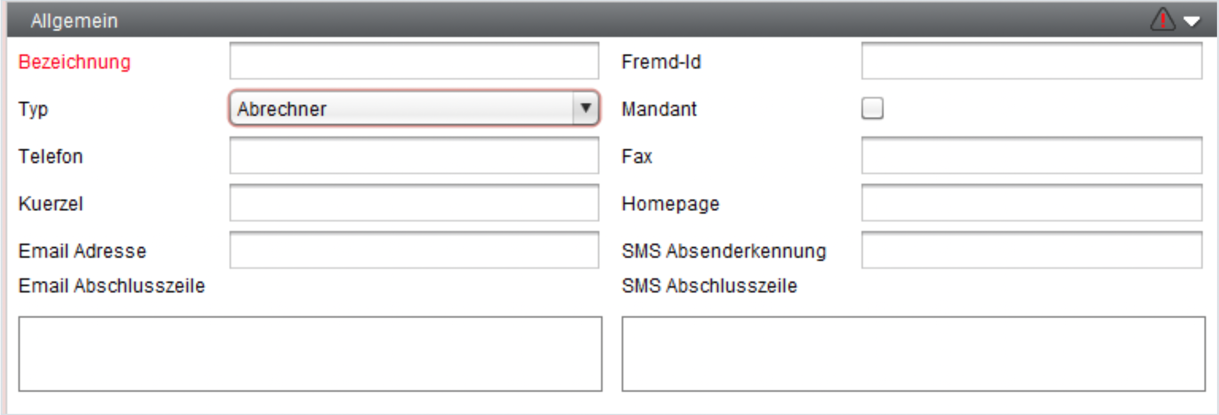Select the Kuerzel text box

coord(414,203)
